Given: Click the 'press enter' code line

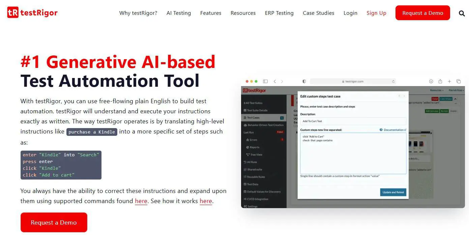Looking at the screenshot, I should [38, 161].
